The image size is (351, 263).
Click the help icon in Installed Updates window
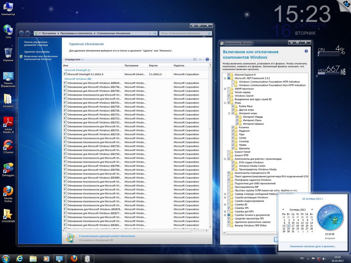click(x=207, y=59)
